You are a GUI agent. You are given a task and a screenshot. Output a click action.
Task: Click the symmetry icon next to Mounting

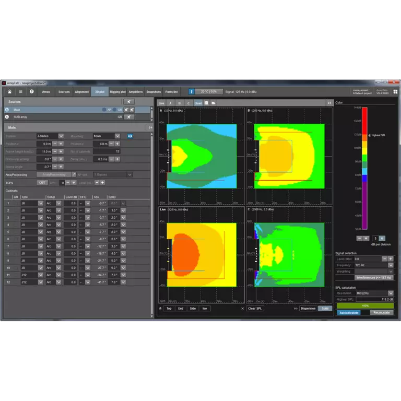point(130,136)
